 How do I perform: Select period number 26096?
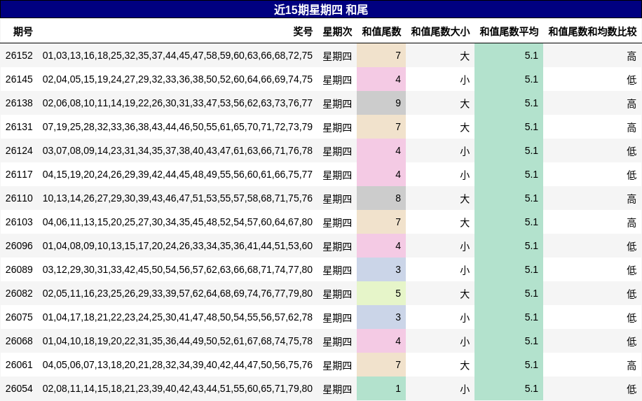pyautogui.click(x=19, y=246)
